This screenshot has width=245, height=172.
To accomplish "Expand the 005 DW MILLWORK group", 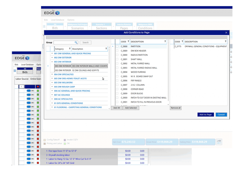I will click(x=52, y=82).
